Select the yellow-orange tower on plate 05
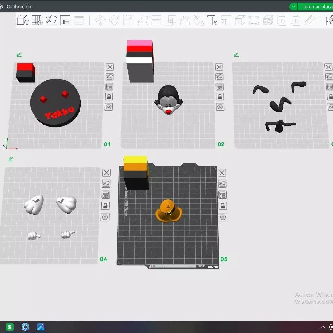This screenshot has height=333, width=333. [x=136, y=173]
